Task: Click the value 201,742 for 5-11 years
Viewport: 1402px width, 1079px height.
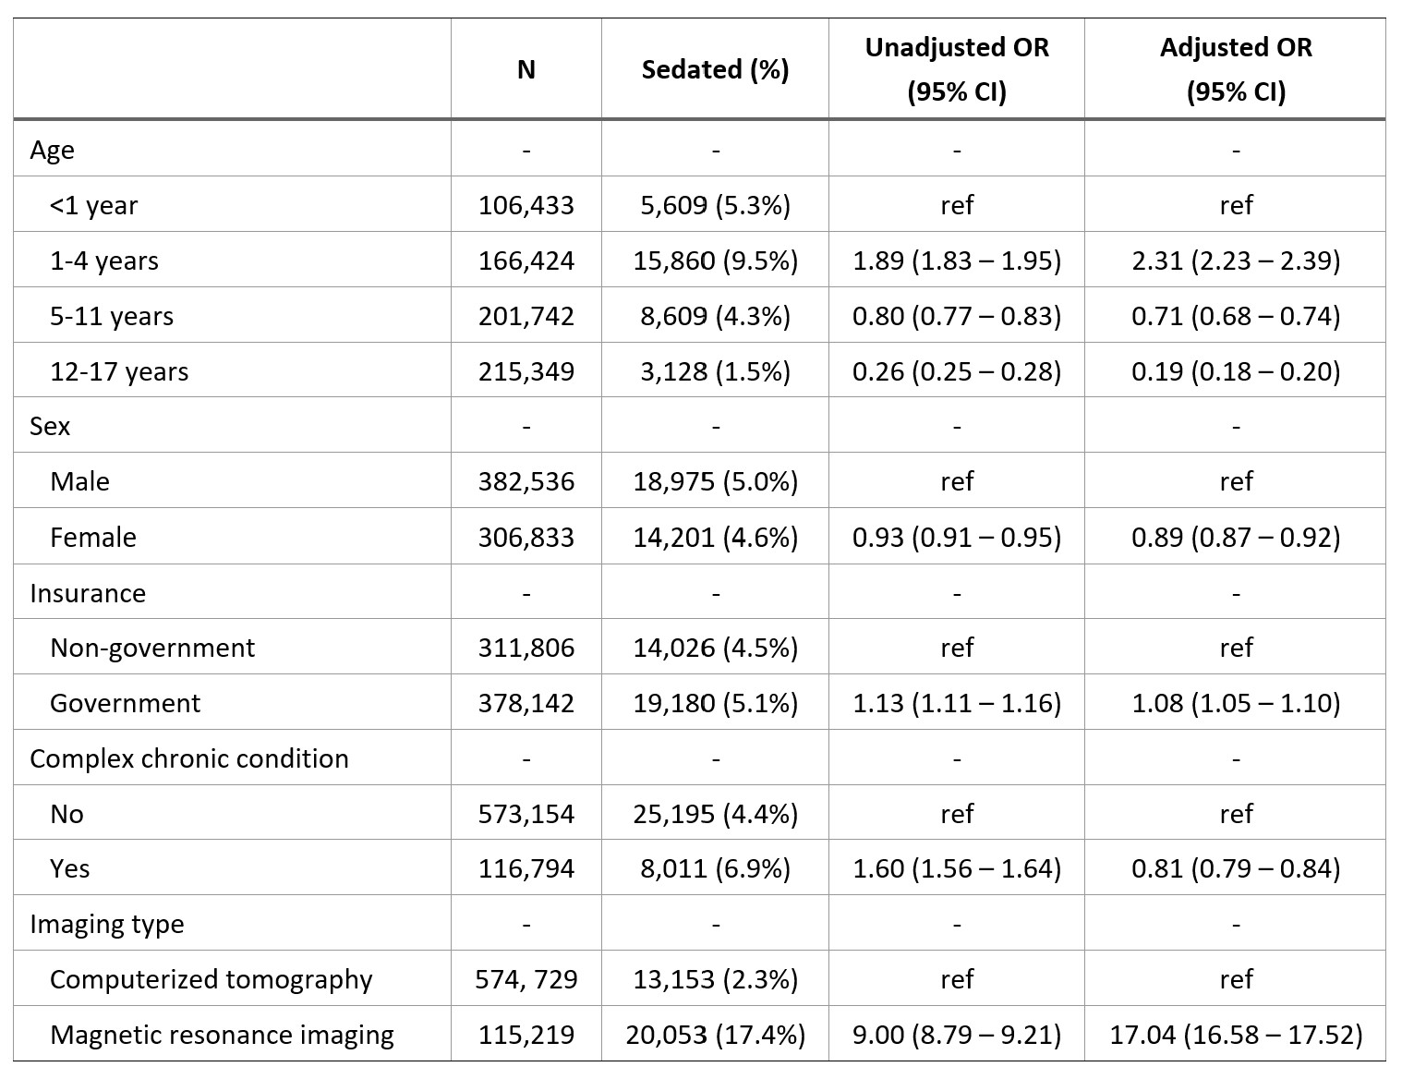Action: 526,316
